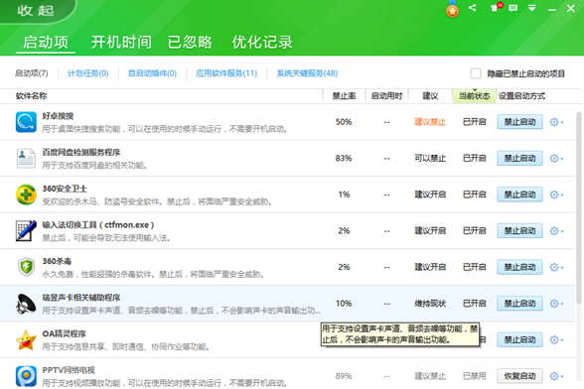Click the 瑞昱声卡 speaker icon
584x389 pixels.
(x=26, y=304)
